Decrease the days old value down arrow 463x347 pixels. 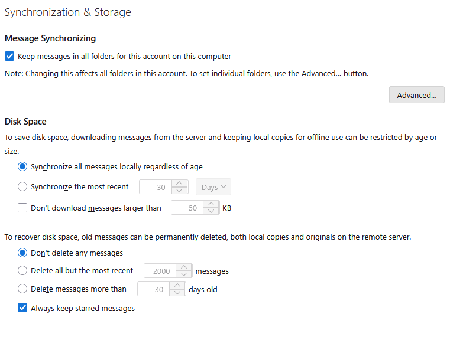pos(177,293)
